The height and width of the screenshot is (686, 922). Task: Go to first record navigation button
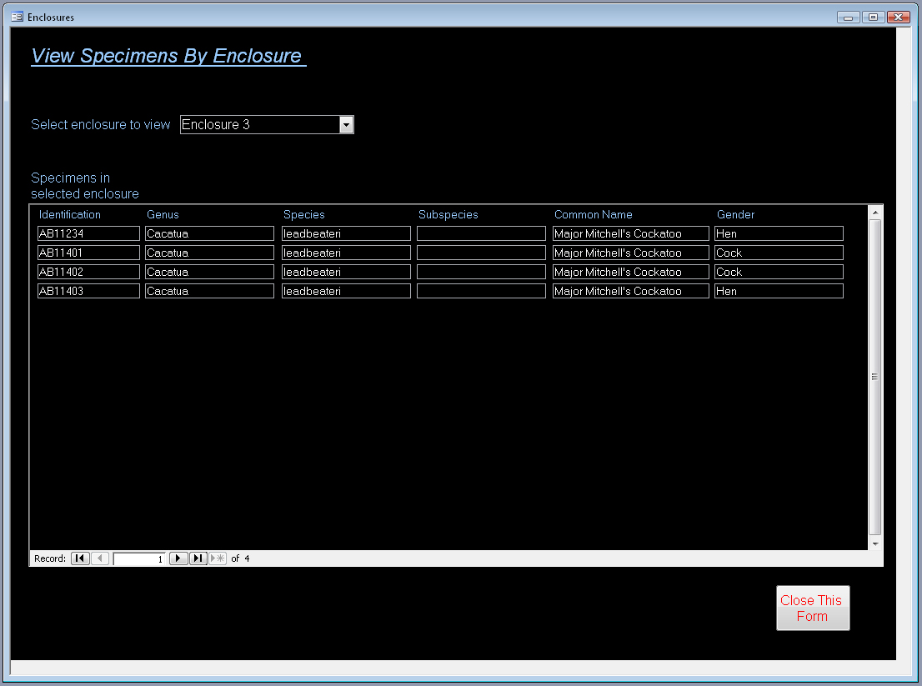coord(80,558)
